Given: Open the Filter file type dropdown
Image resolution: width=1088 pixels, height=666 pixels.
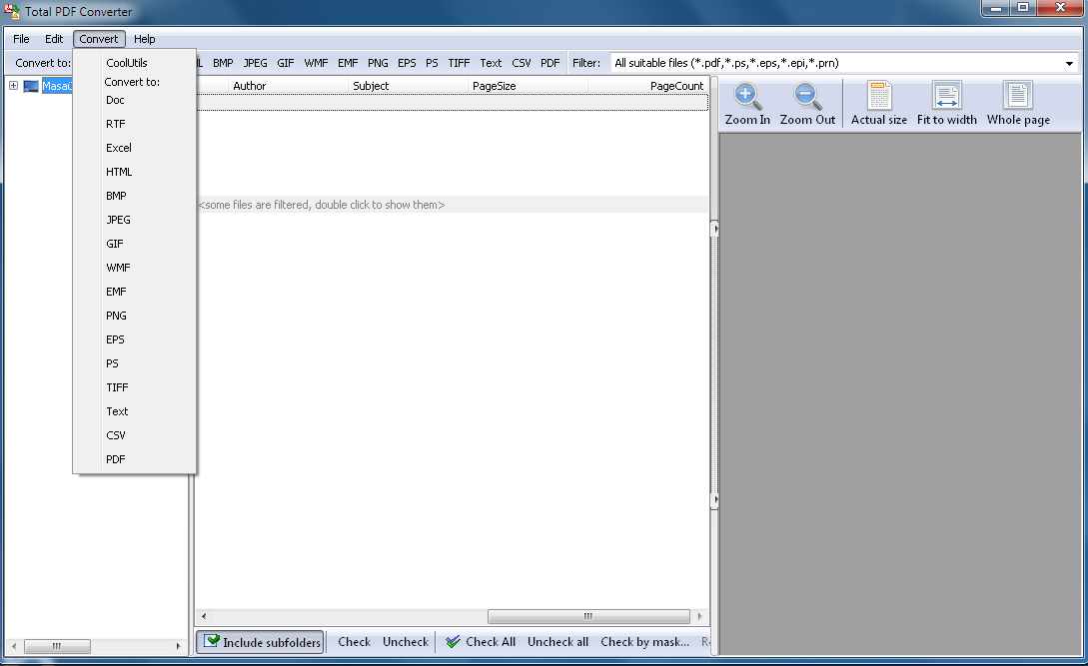Looking at the screenshot, I should [x=1069, y=63].
